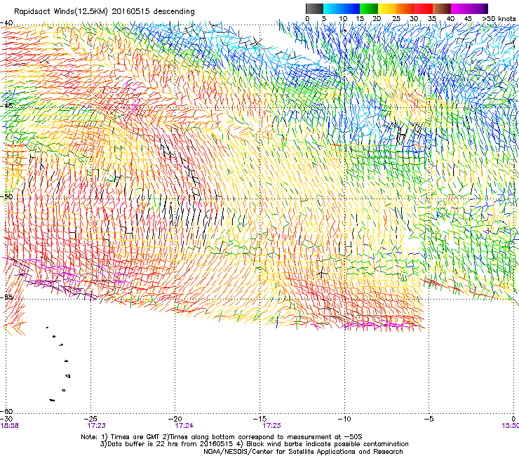Screen dimensions: 519x456
Task: Click the latitude axis label "-60"
Action: click(x=6, y=411)
